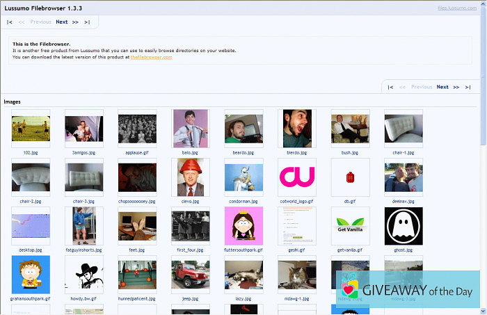
Task: Open the getvanilla.gif thumbnail
Action: [x=350, y=226]
